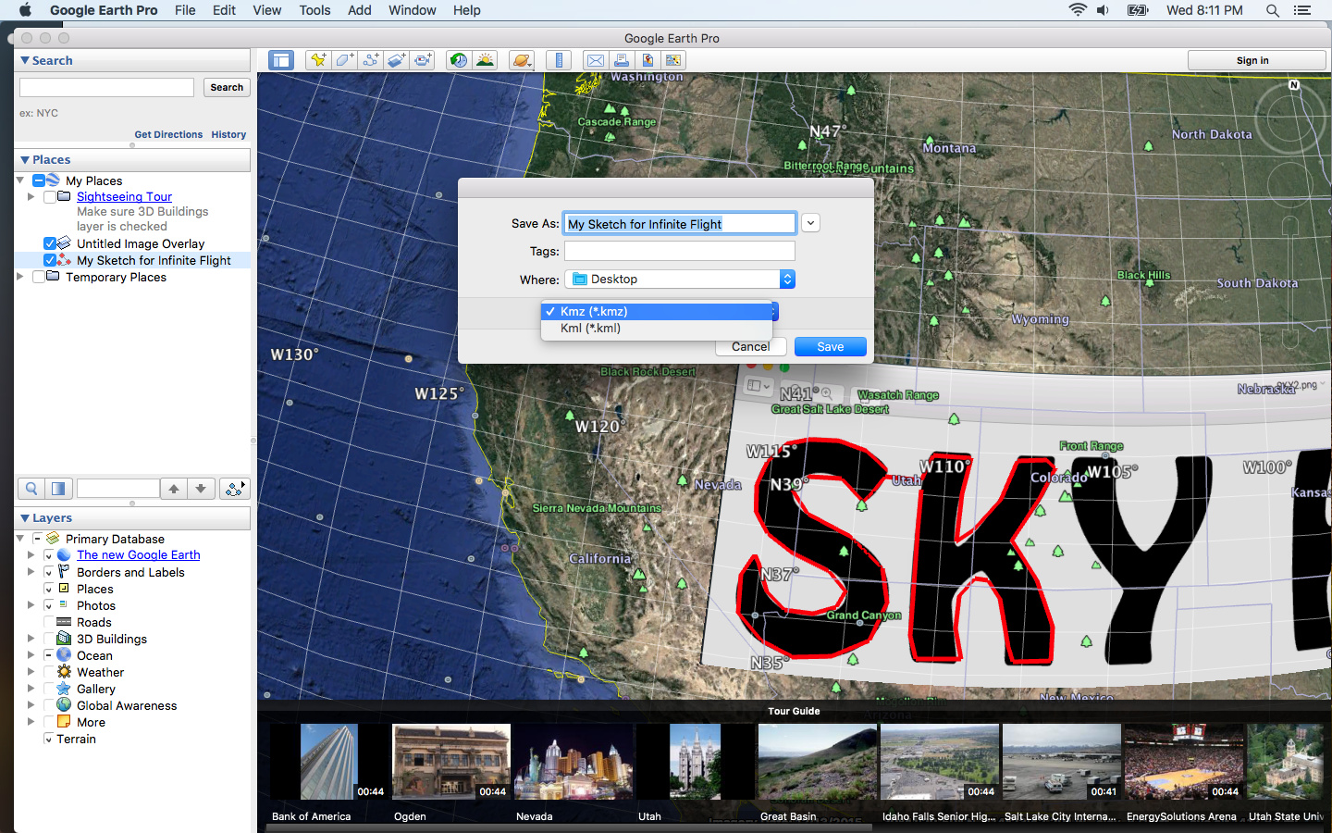
Task: Expand the save dialog with chevron button
Action: click(x=810, y=223)
